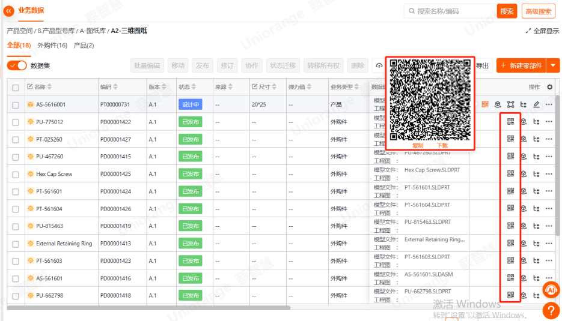The height and width of the screenshot is (321, 562).
Task: Open structure tree for PU-467260
Action: pyautogui.click(x=536, y=157)
